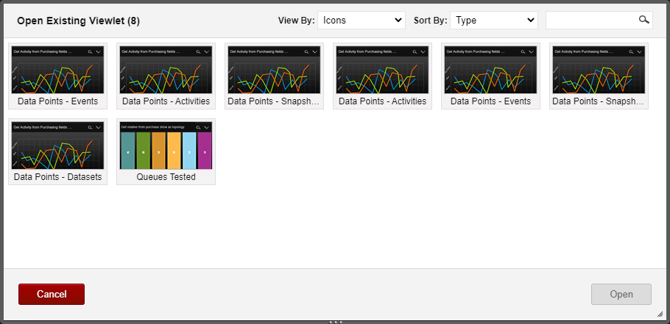Click chevron icon in Data Points - Datasets thumbnail
Viewport: 670px width, 324px height.
[x=98, y=127]
